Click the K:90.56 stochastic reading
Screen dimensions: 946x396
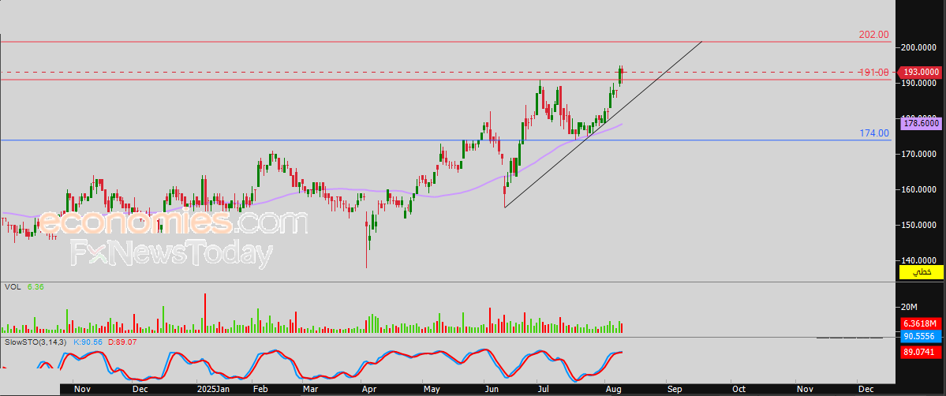tap(88, 342)
